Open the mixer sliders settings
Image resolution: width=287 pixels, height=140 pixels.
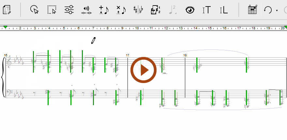coord(68,10)
